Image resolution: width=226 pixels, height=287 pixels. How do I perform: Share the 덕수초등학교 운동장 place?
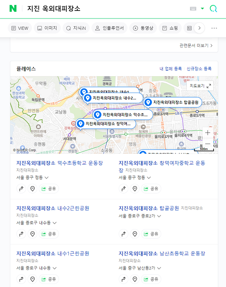(x=49, y=189)
